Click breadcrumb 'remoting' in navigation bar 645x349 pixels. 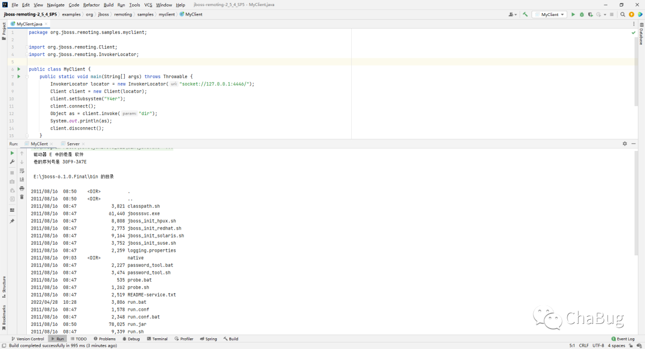click(123, 14)
